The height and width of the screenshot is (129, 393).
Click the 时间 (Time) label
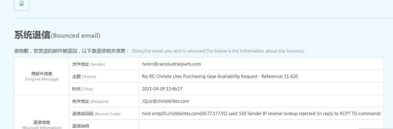click(x=82, y=89)
